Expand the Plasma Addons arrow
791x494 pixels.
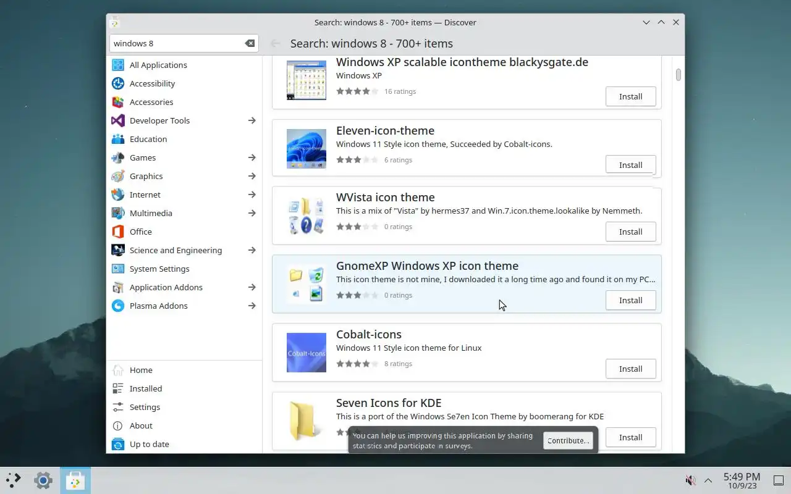click(x=252, y=306)
